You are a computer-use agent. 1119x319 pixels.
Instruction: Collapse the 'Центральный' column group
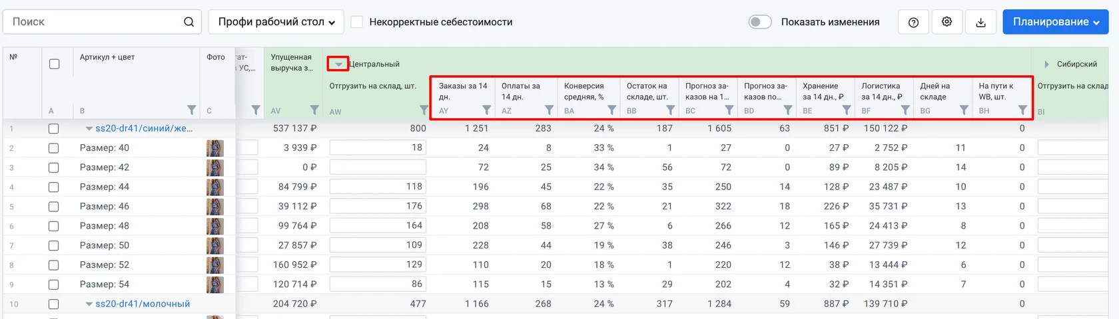(x=338, y=64)
